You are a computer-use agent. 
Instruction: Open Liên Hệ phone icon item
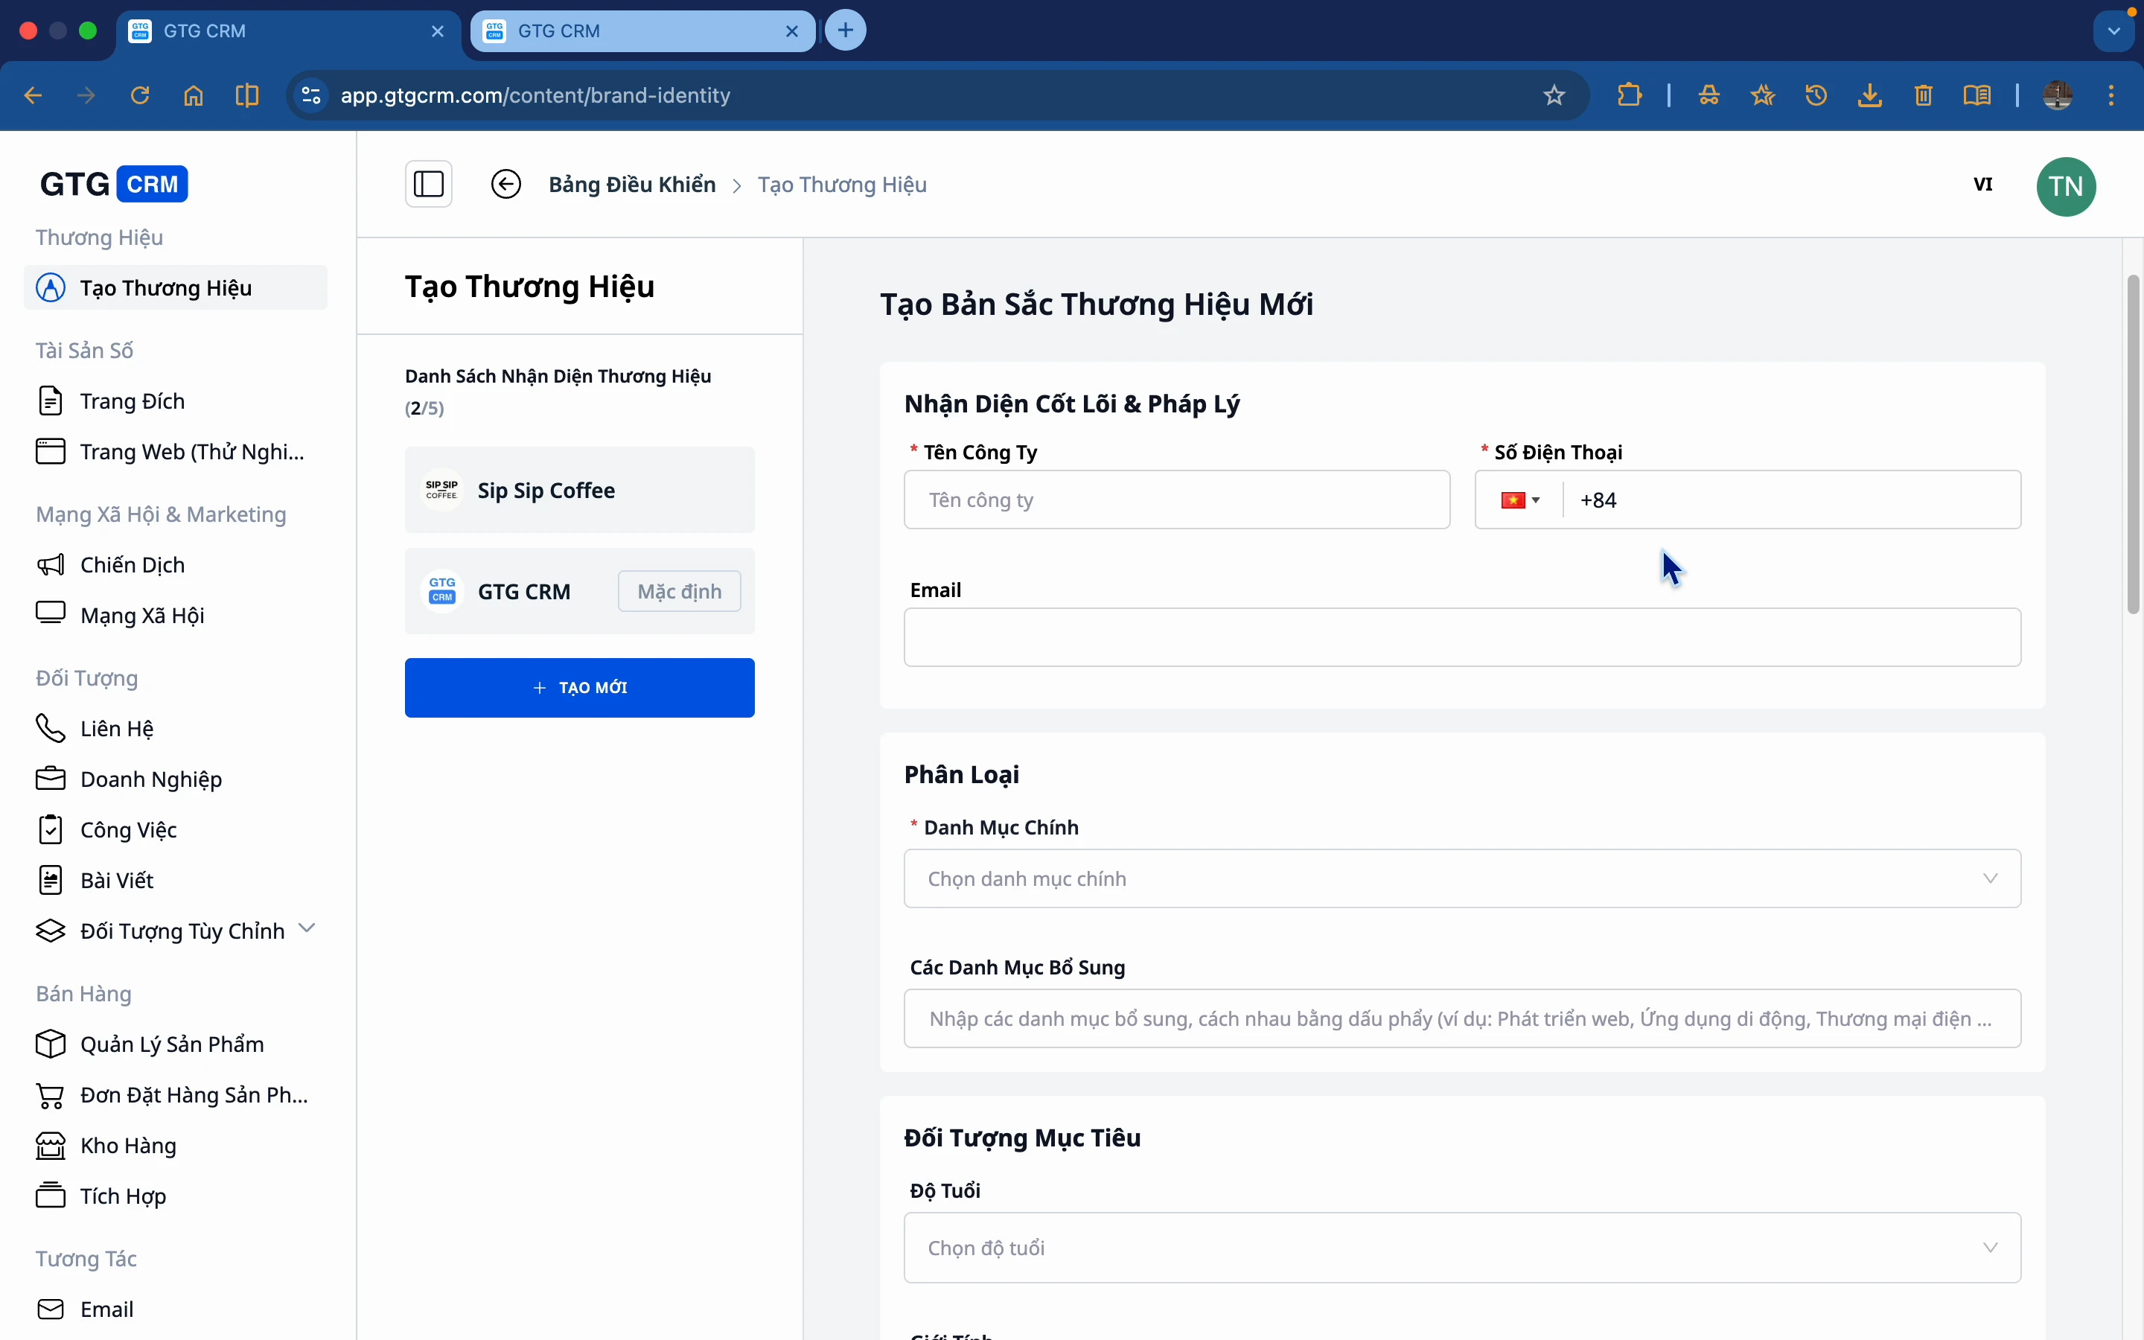116,729
